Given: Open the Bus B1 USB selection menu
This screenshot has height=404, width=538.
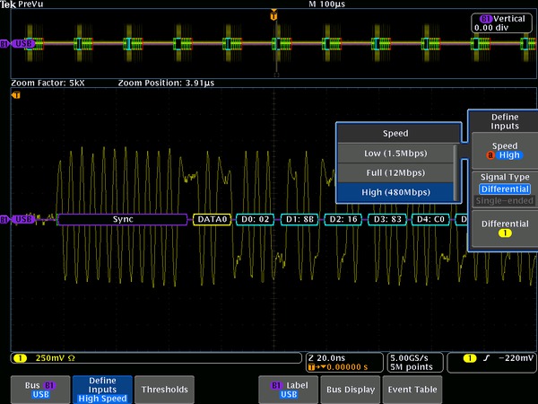Looking at the screenshot, I should pyautogui.click(x=39, y=389).
